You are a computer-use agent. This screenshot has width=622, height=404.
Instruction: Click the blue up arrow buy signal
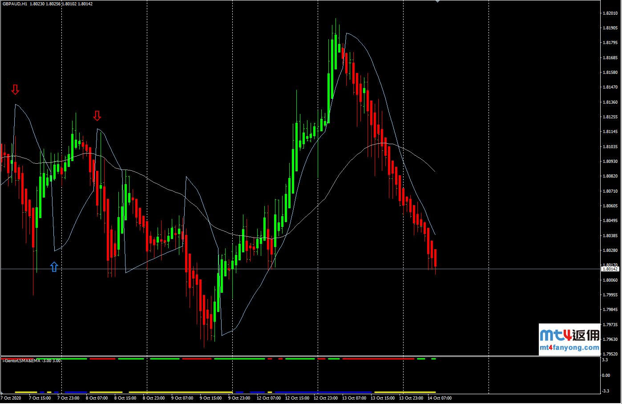tap(54, 267)
